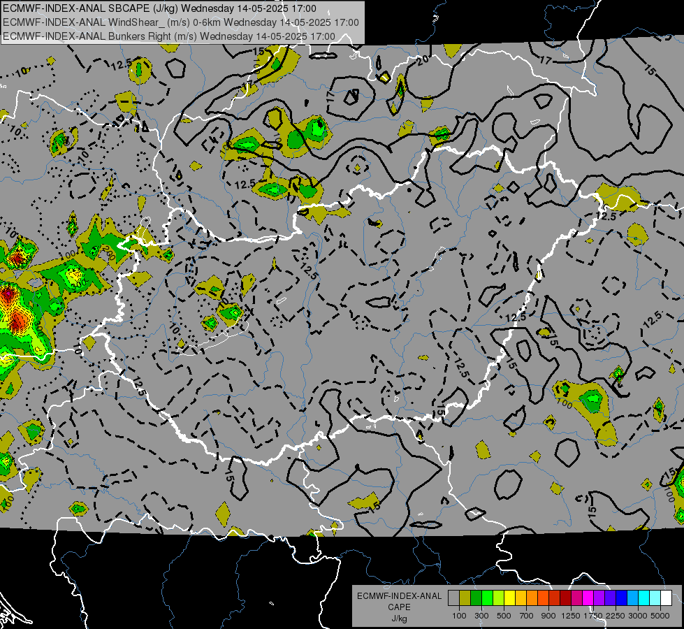
Task: Click the J/kg unit label in legend
Action: pos(399,619)
